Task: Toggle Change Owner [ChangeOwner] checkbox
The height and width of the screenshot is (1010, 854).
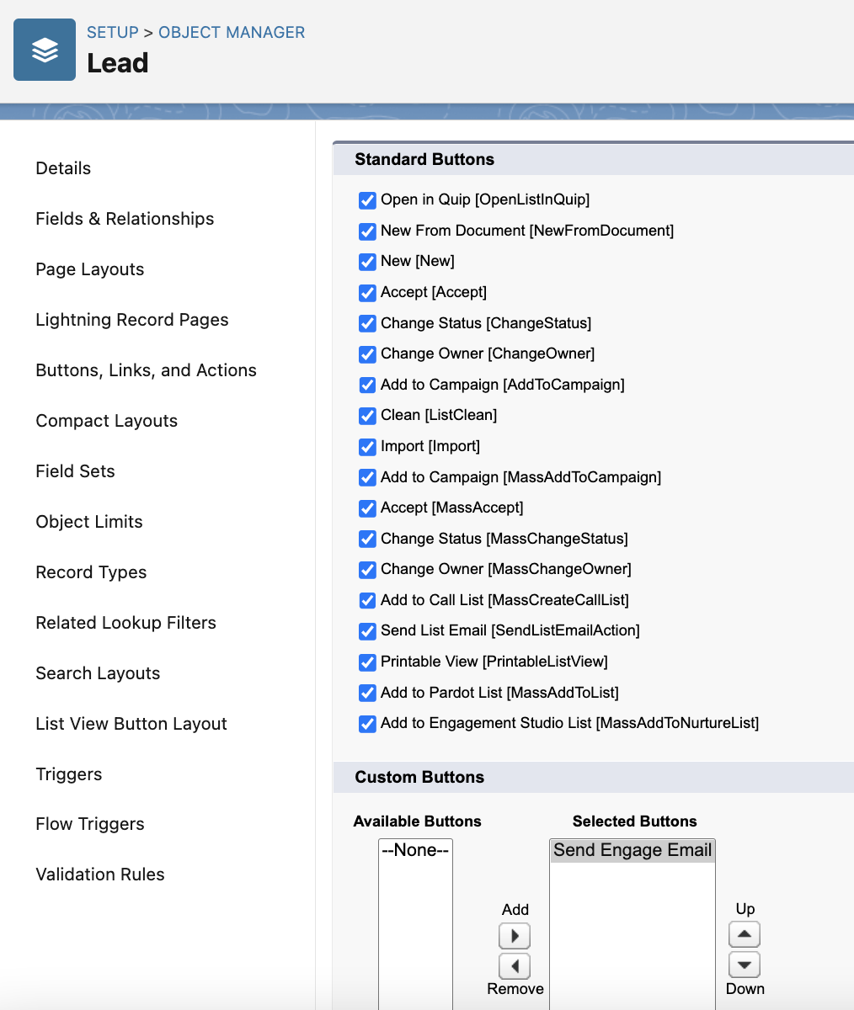Action: (x=367, y=354)
